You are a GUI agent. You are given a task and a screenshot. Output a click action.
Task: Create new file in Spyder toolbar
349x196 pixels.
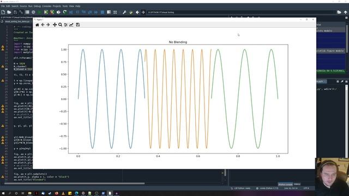(3, 12)
